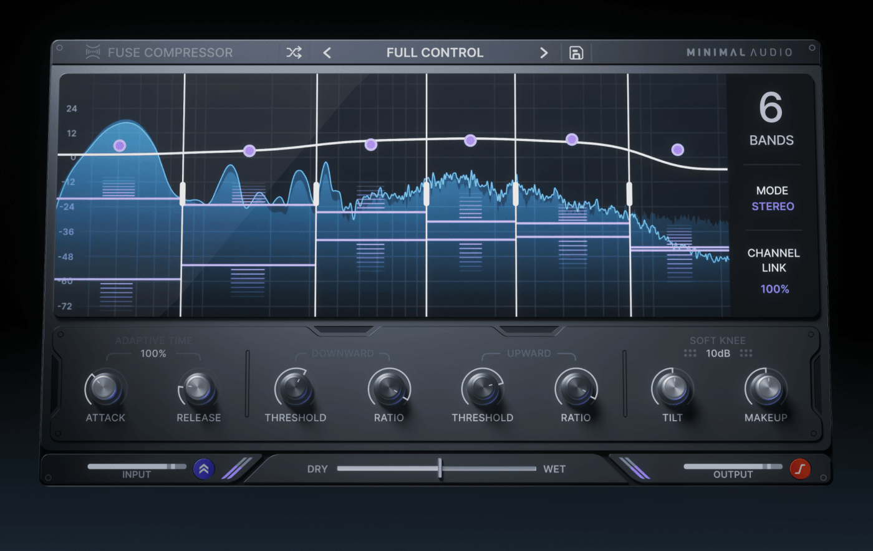Select the second band's purple node
This screenshot has height=551, width=873.
click(x=249, y=150)
